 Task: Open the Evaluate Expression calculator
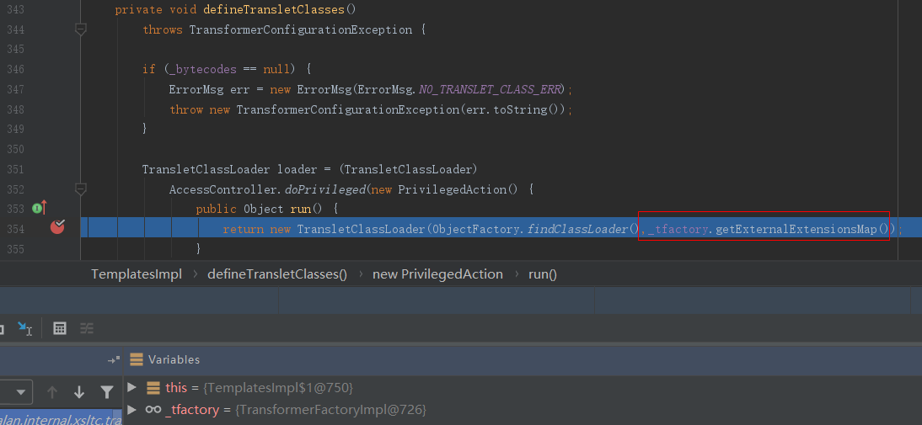[60, 328]
